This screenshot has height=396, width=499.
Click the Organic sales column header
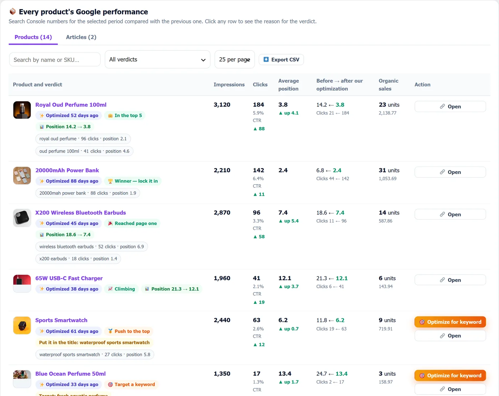(389, 85)
